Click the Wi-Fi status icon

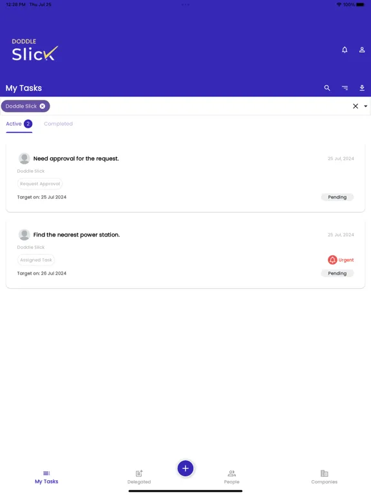click(x=339, y=5)
